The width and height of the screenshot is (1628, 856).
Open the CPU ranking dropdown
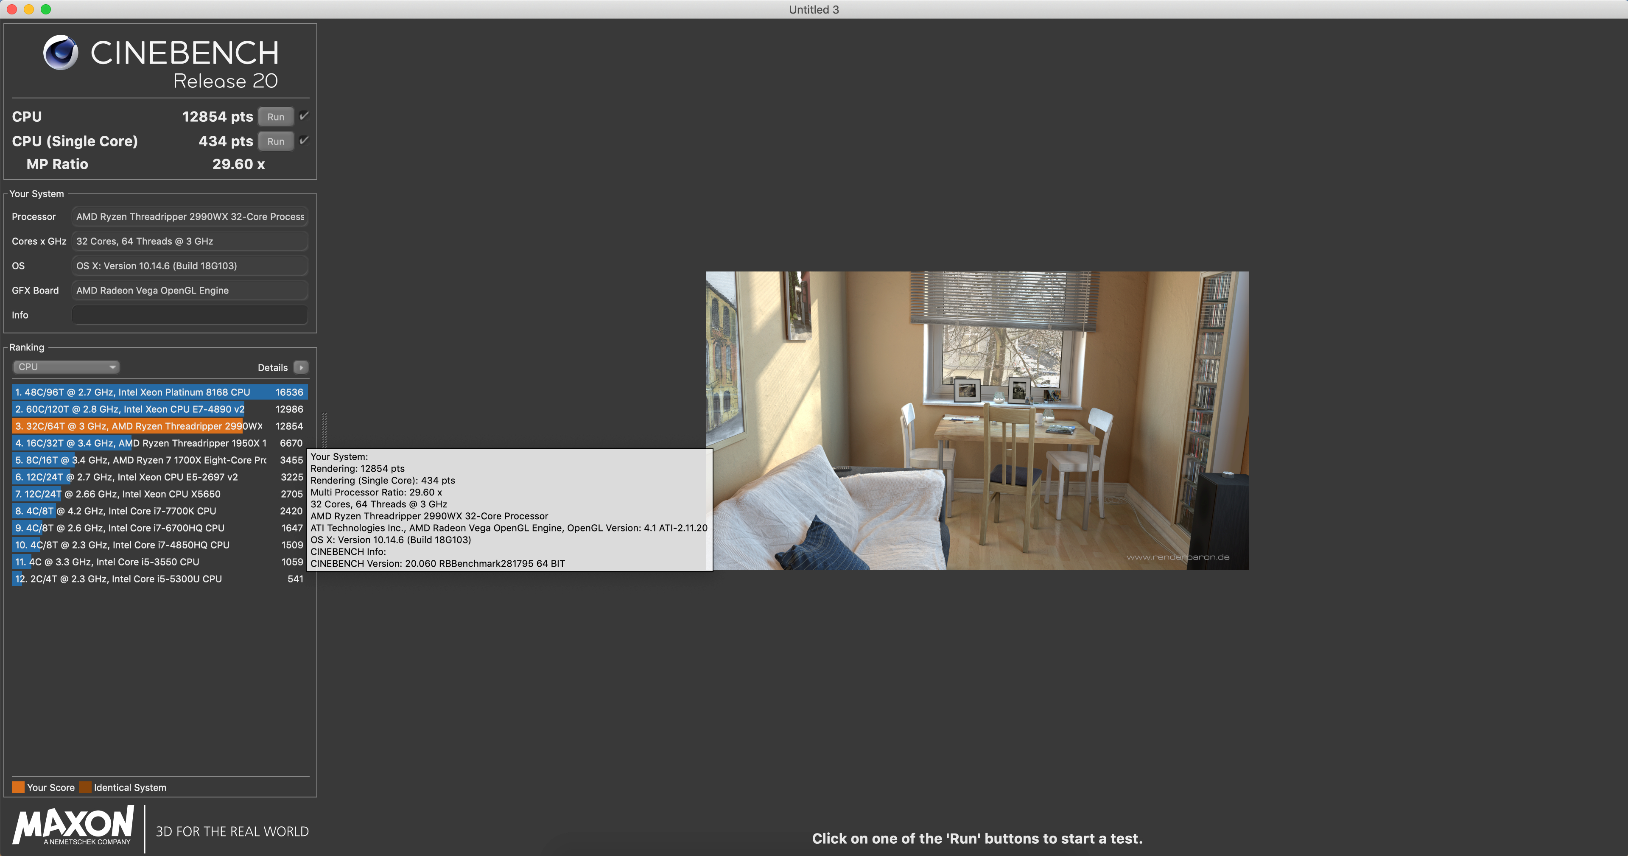click(66, 367)
